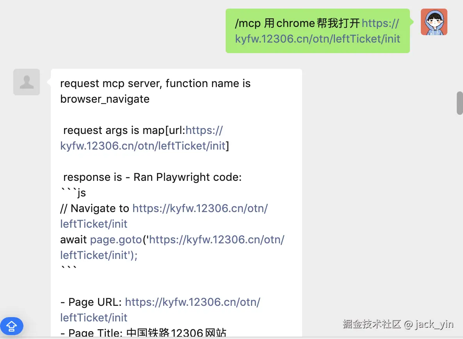Click the page.goto link

pos(116,239)
